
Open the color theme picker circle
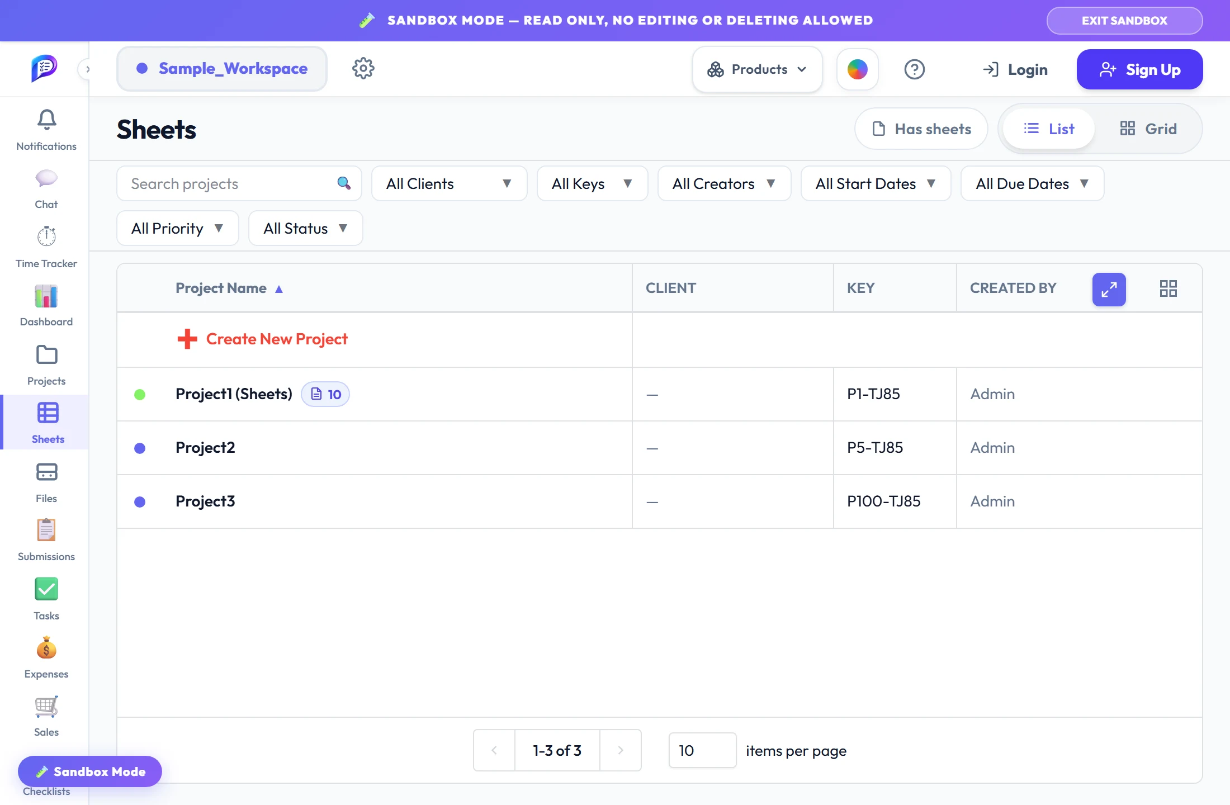coord(857,69)
